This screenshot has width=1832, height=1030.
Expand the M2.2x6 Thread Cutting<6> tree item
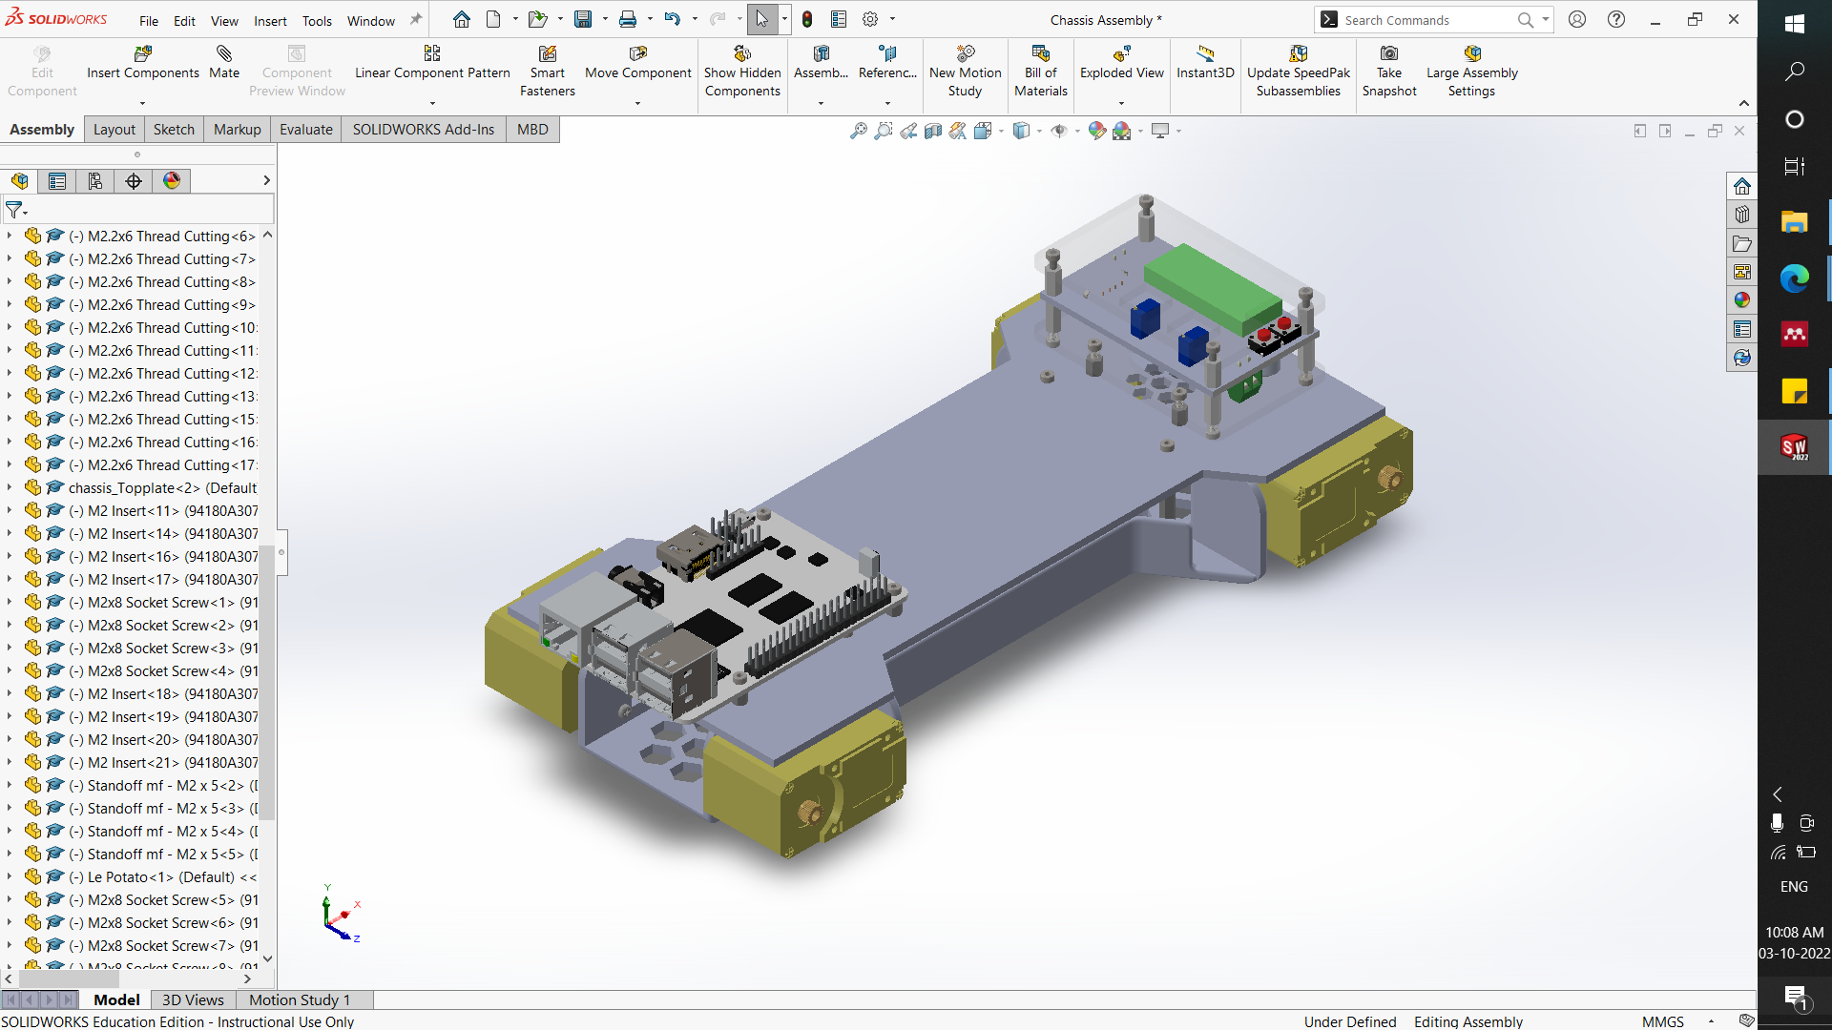pyautogui.click(x=10, y=236)
